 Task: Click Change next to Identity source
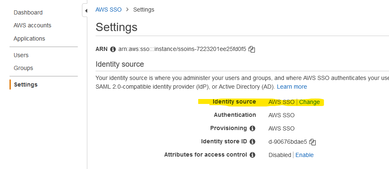click(x=310, y=102)
